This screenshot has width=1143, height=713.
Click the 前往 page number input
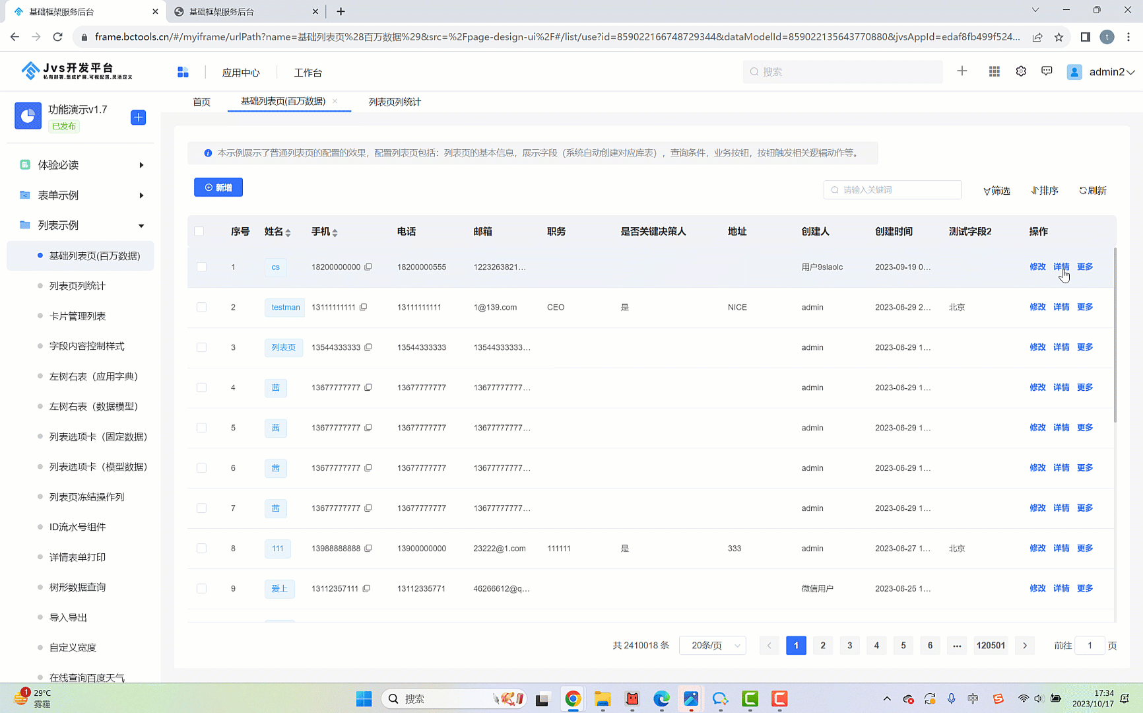click(x=1090, y=645)
